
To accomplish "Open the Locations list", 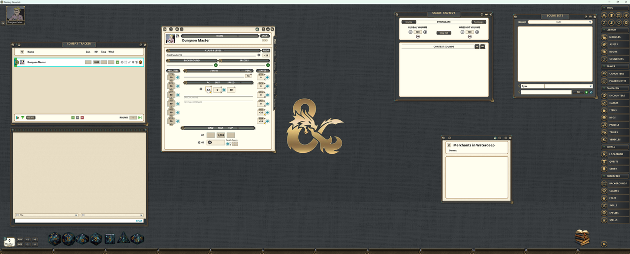I will point(615,154).
